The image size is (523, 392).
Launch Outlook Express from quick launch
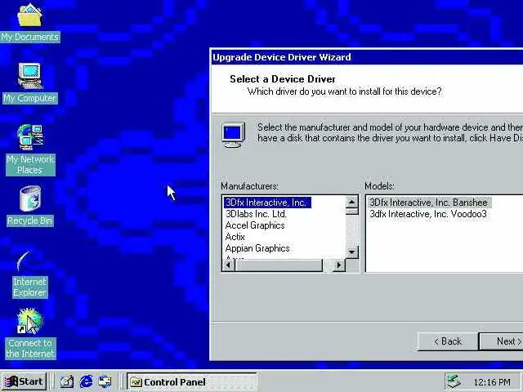(x=105, y=381)
